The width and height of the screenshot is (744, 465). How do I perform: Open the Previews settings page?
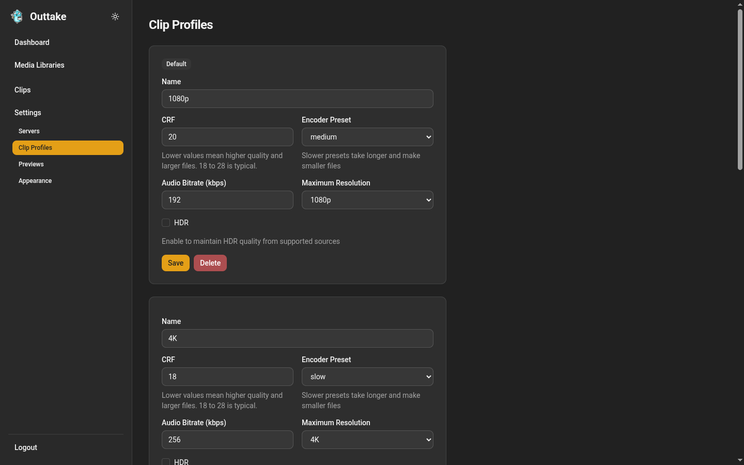(x=31, y=164)
